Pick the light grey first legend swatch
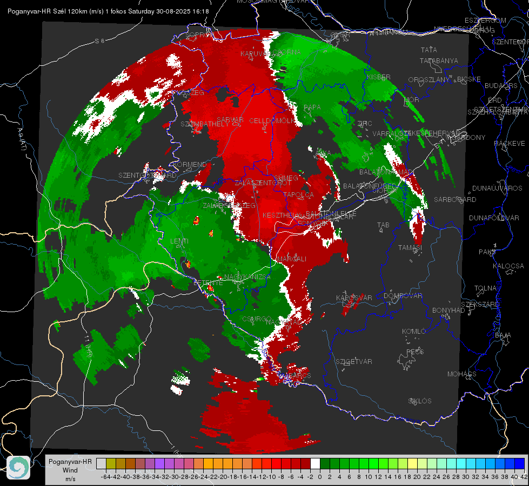The image size is (529, 486). (101, 463)
